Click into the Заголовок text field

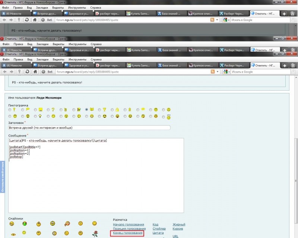[89, 128]
